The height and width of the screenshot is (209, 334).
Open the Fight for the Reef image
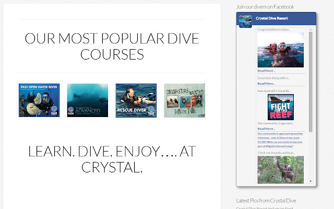click(281, 107)
